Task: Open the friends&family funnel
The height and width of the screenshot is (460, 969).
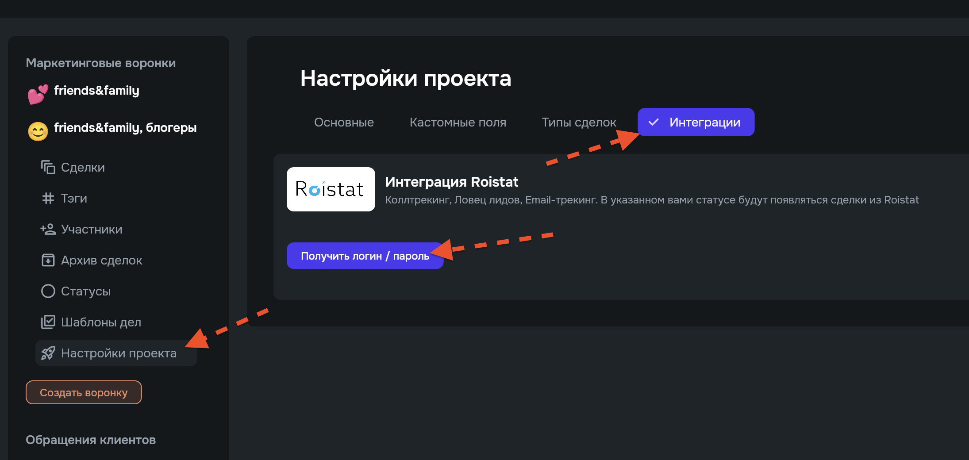Action: click(96, 91)
